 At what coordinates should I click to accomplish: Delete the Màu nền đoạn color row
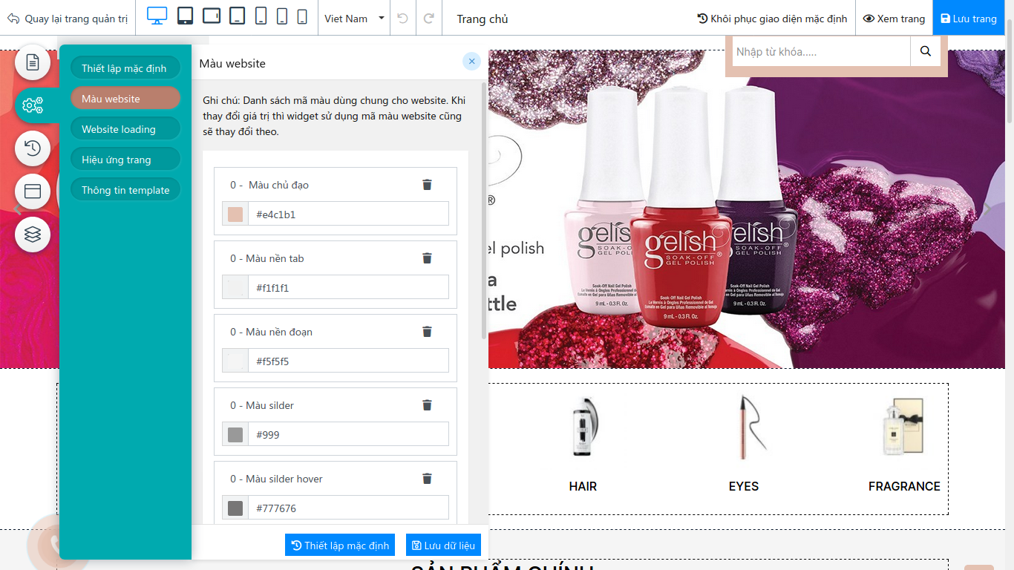tap(427, 332)
